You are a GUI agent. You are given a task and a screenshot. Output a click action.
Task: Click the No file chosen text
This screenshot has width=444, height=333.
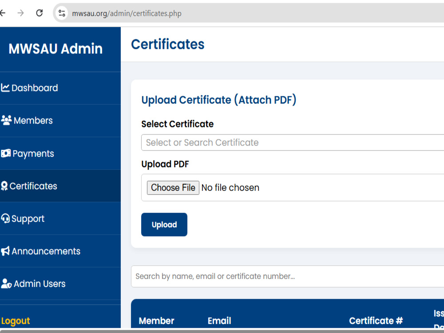pyautogui.click(x=230, y=188)
